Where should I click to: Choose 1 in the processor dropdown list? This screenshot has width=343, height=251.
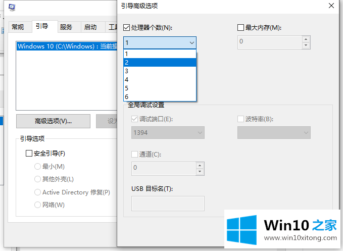pos(160,54)
